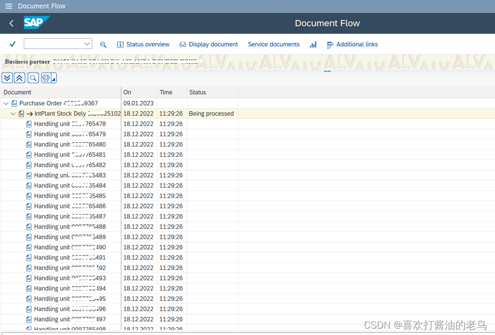Click the Being processed status cell
The height and width of the screenshot is (335, 495).
coord(211,113)
